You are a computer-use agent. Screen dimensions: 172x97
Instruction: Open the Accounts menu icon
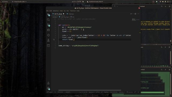tap(48, 83)
